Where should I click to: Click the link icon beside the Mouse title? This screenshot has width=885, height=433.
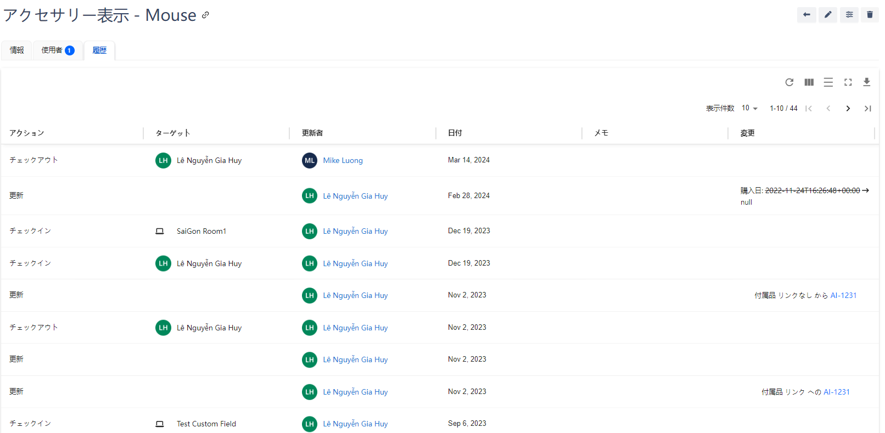tap(205, 15)
